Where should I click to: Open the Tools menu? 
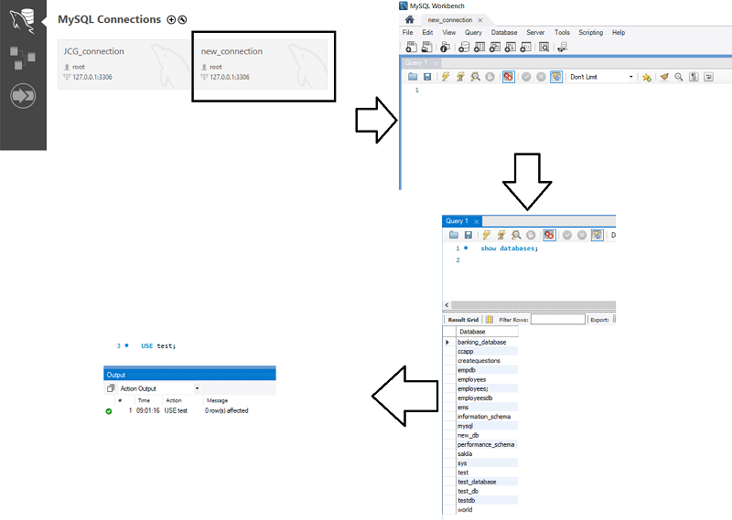click(562, 33)
